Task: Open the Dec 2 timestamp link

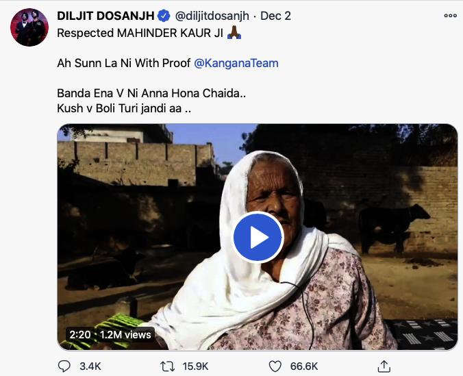Action: 275,16
